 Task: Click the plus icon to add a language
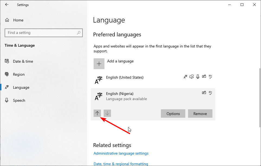tap(99, 64)
